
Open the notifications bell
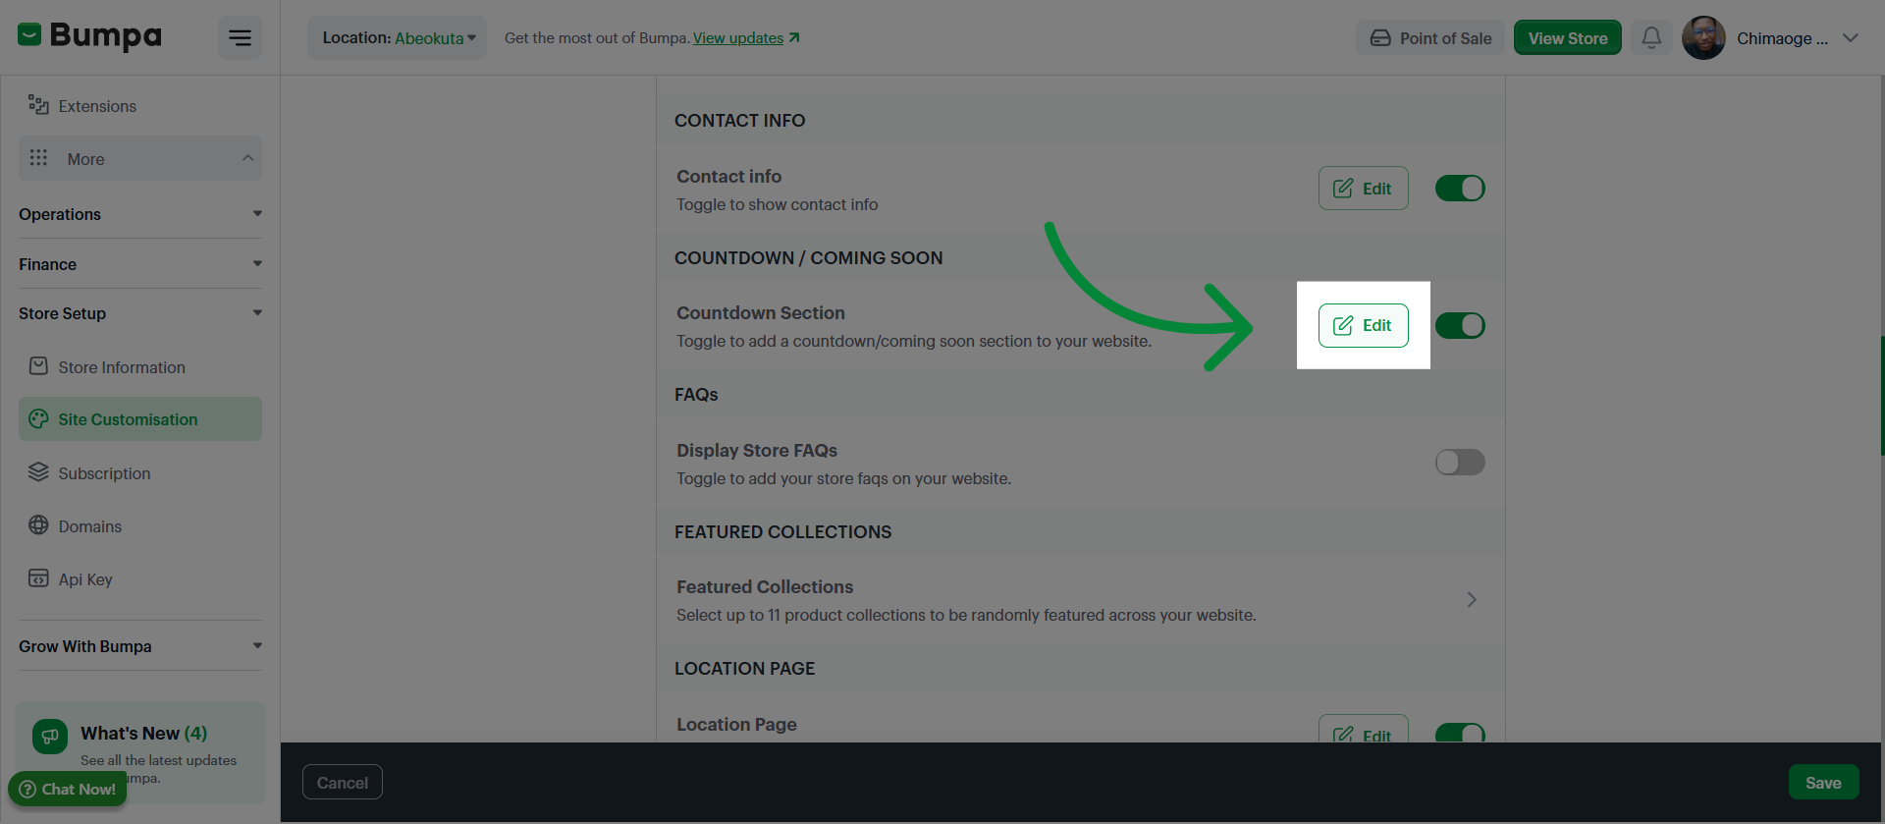coord(1651,38)
